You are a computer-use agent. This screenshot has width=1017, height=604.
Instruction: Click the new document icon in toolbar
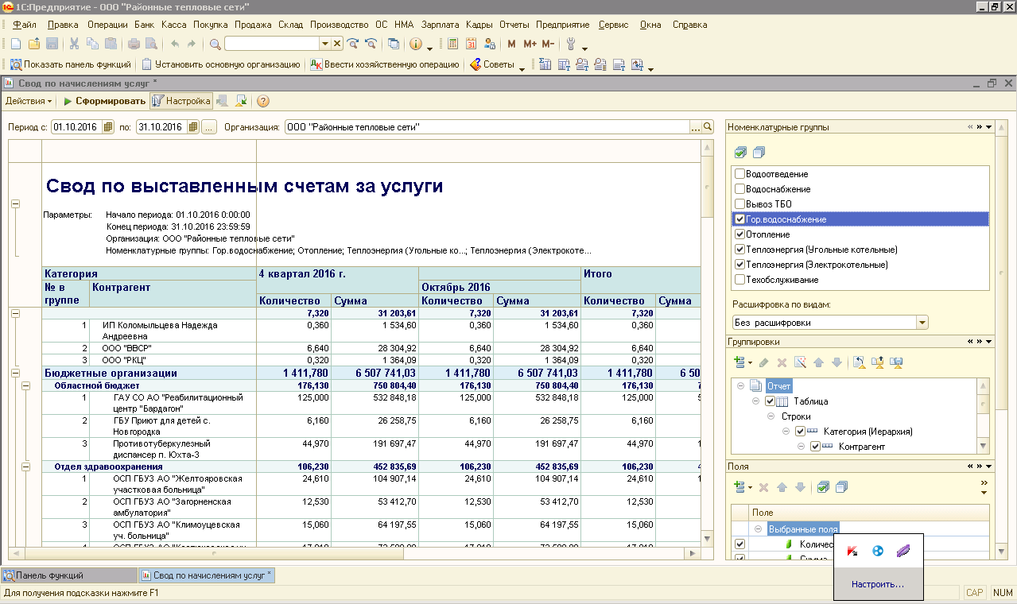(15, 44)
